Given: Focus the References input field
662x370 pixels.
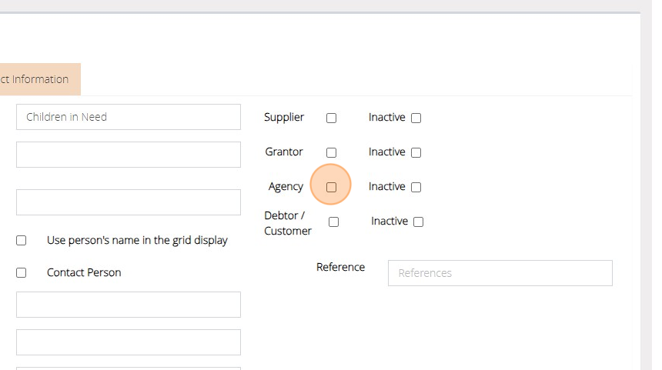Looking at the screenshot, I should [x=500, y=273].
